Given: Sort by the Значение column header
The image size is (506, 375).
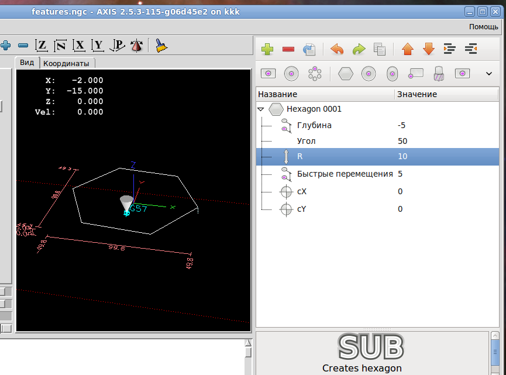Looking at the screenshot, I should pyautogui.click(x=446, y=94).
